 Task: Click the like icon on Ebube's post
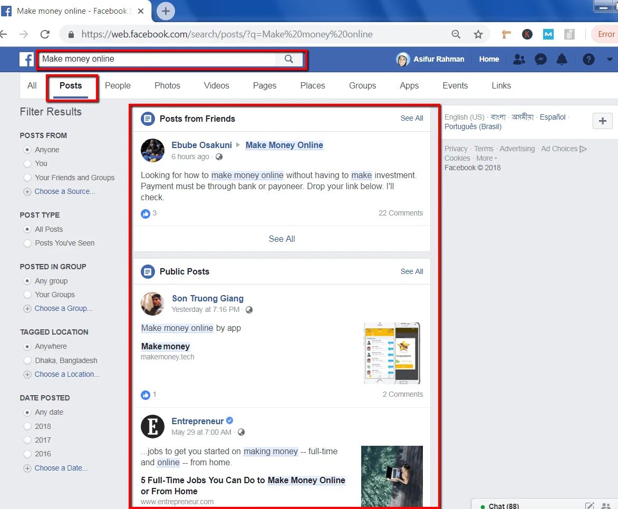click(146, 213)
